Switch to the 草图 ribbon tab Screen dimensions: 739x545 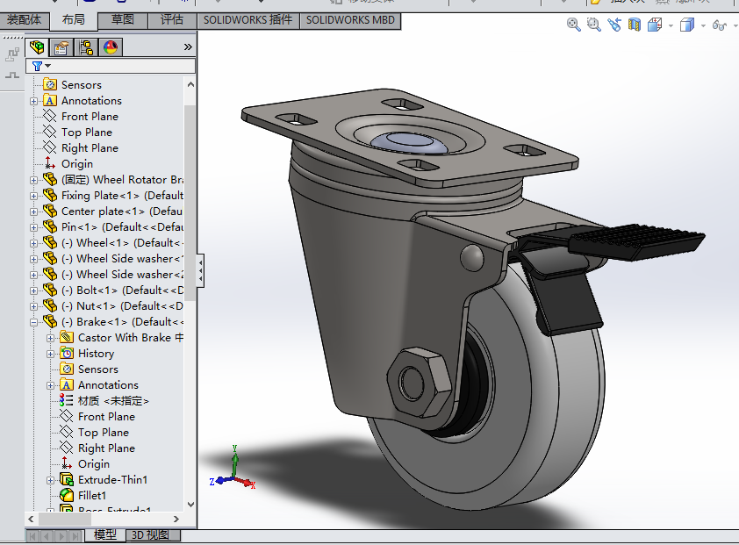[x=123, y=19]
